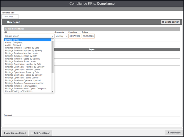Choose Findings Timeline - Number by Date

pos(22,48)
